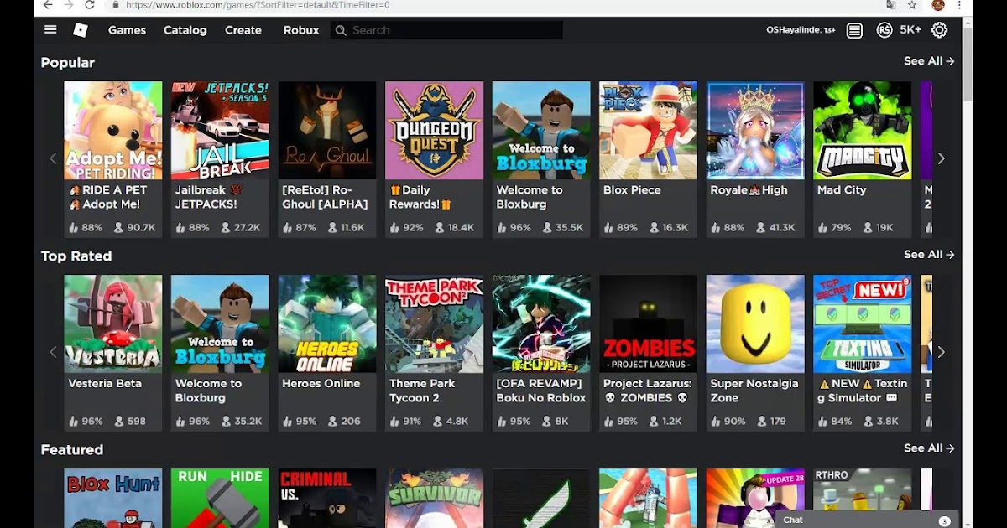Open Heroes Online game thumbnail
Viewport: 1007px width, 528px height.
point(327,324)
